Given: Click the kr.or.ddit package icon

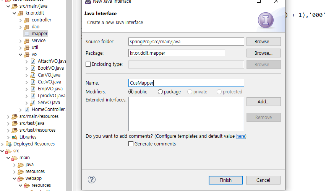Looking at the screenshot, I should click(x=20, y=13).
